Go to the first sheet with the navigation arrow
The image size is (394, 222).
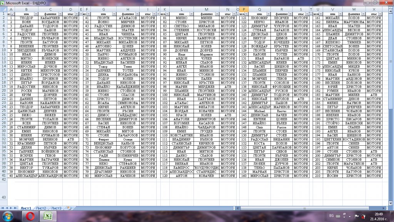tap(3, 208)
